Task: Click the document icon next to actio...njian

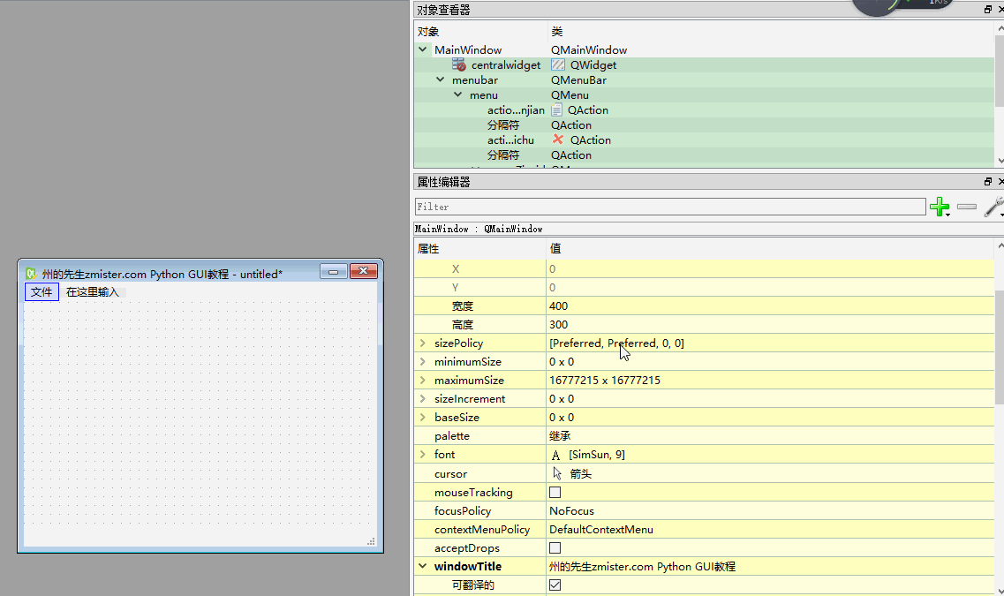Action: coord(555,109)
